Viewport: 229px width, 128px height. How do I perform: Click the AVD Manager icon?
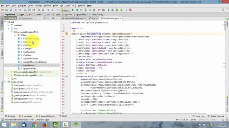tap(113, 10)
